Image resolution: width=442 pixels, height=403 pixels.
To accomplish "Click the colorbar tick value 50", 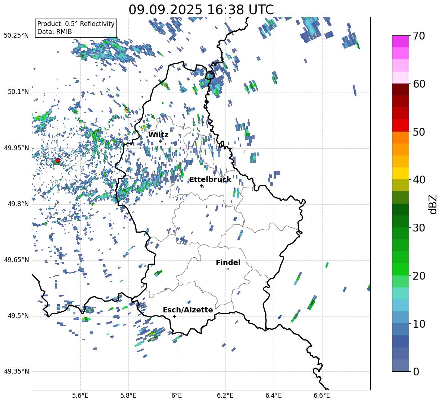I will coord(419,132).
